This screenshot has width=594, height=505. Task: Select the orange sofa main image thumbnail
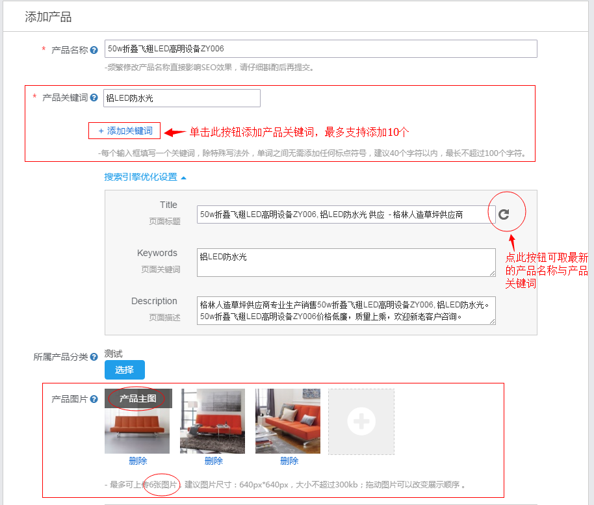pos(138,426)
